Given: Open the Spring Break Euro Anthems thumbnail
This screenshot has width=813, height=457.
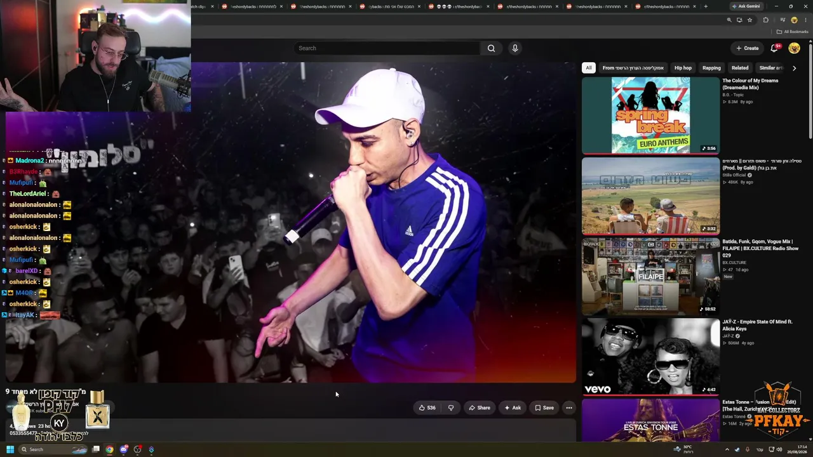Looking at the screenshot, I should tap(650, 116).
